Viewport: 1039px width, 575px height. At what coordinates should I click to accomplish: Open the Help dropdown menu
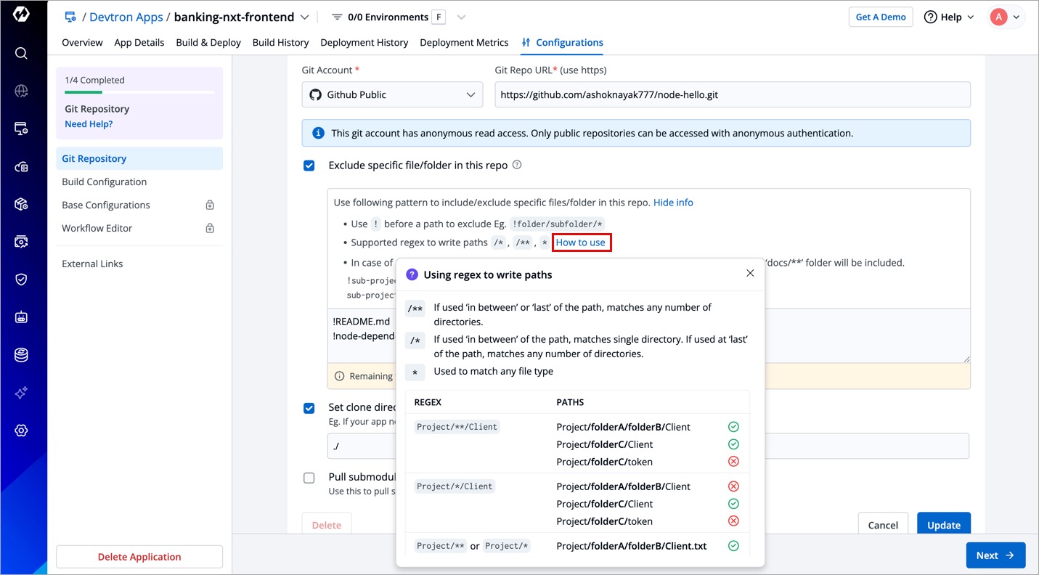[x=949, y=17]
